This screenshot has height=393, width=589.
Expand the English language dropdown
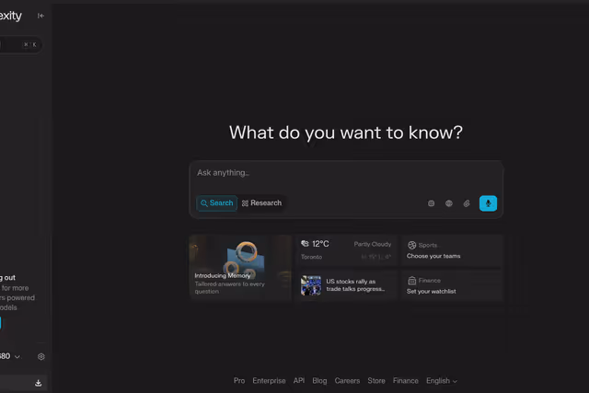click(441, 381)
